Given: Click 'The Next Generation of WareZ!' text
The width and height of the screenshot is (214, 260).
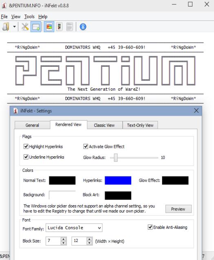Looking at the screenshot, I should pos(104,89).
